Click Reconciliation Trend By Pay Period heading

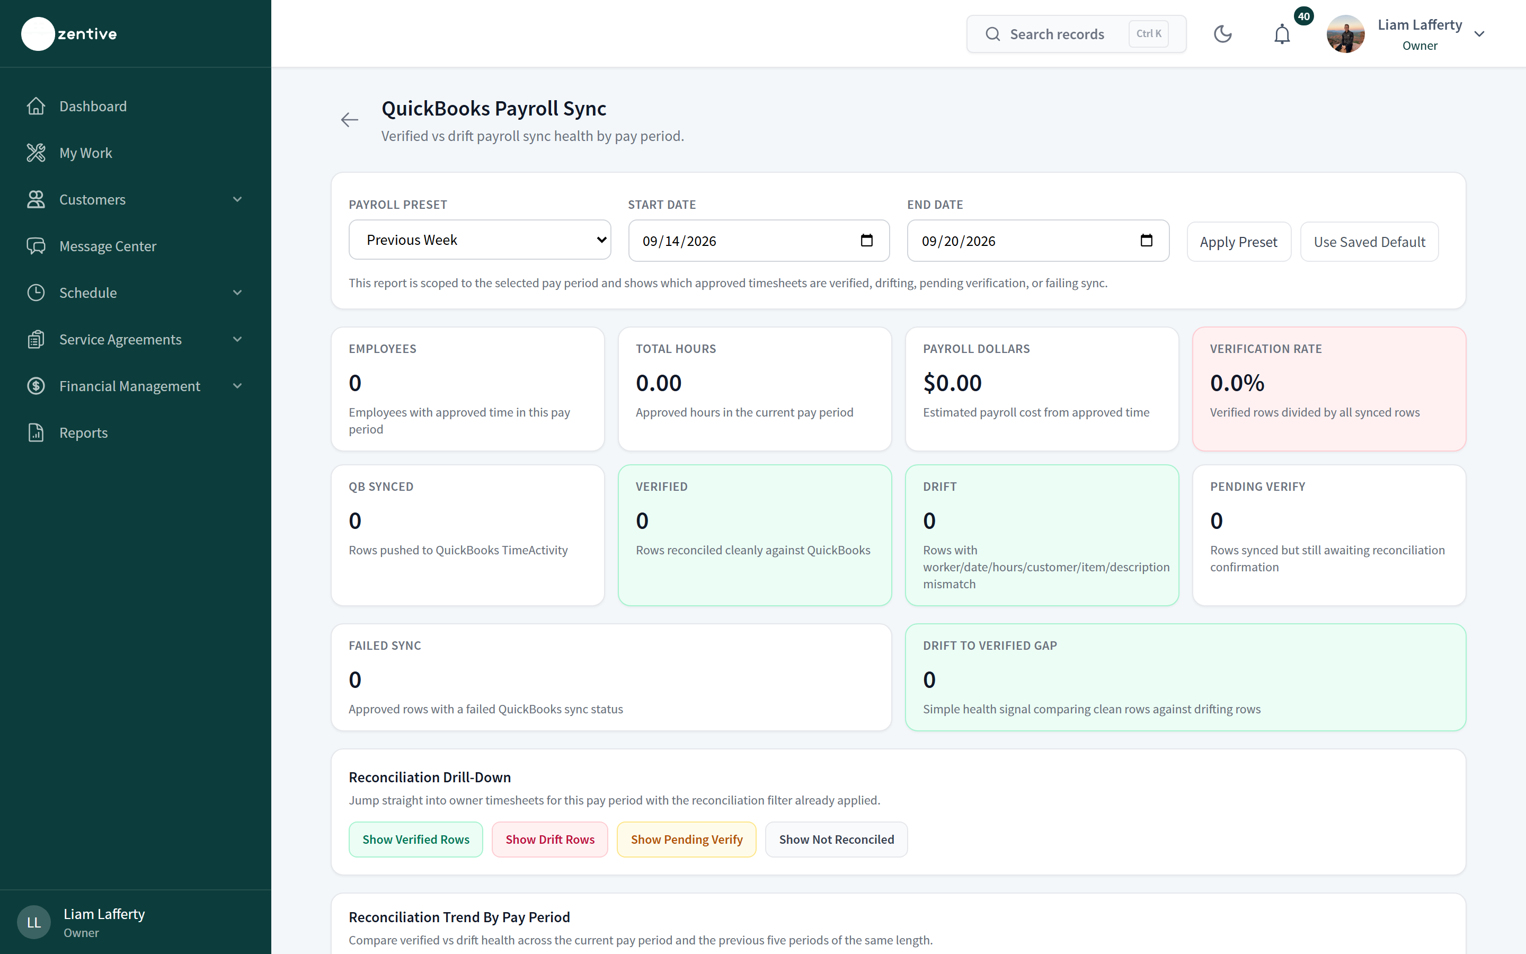[x=459, y=917]
